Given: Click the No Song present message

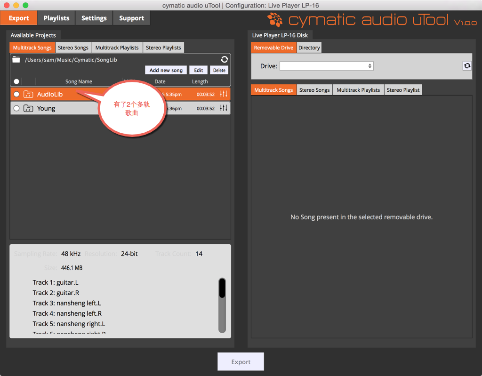Looking at the screenshot, I should tap(361, 217).
